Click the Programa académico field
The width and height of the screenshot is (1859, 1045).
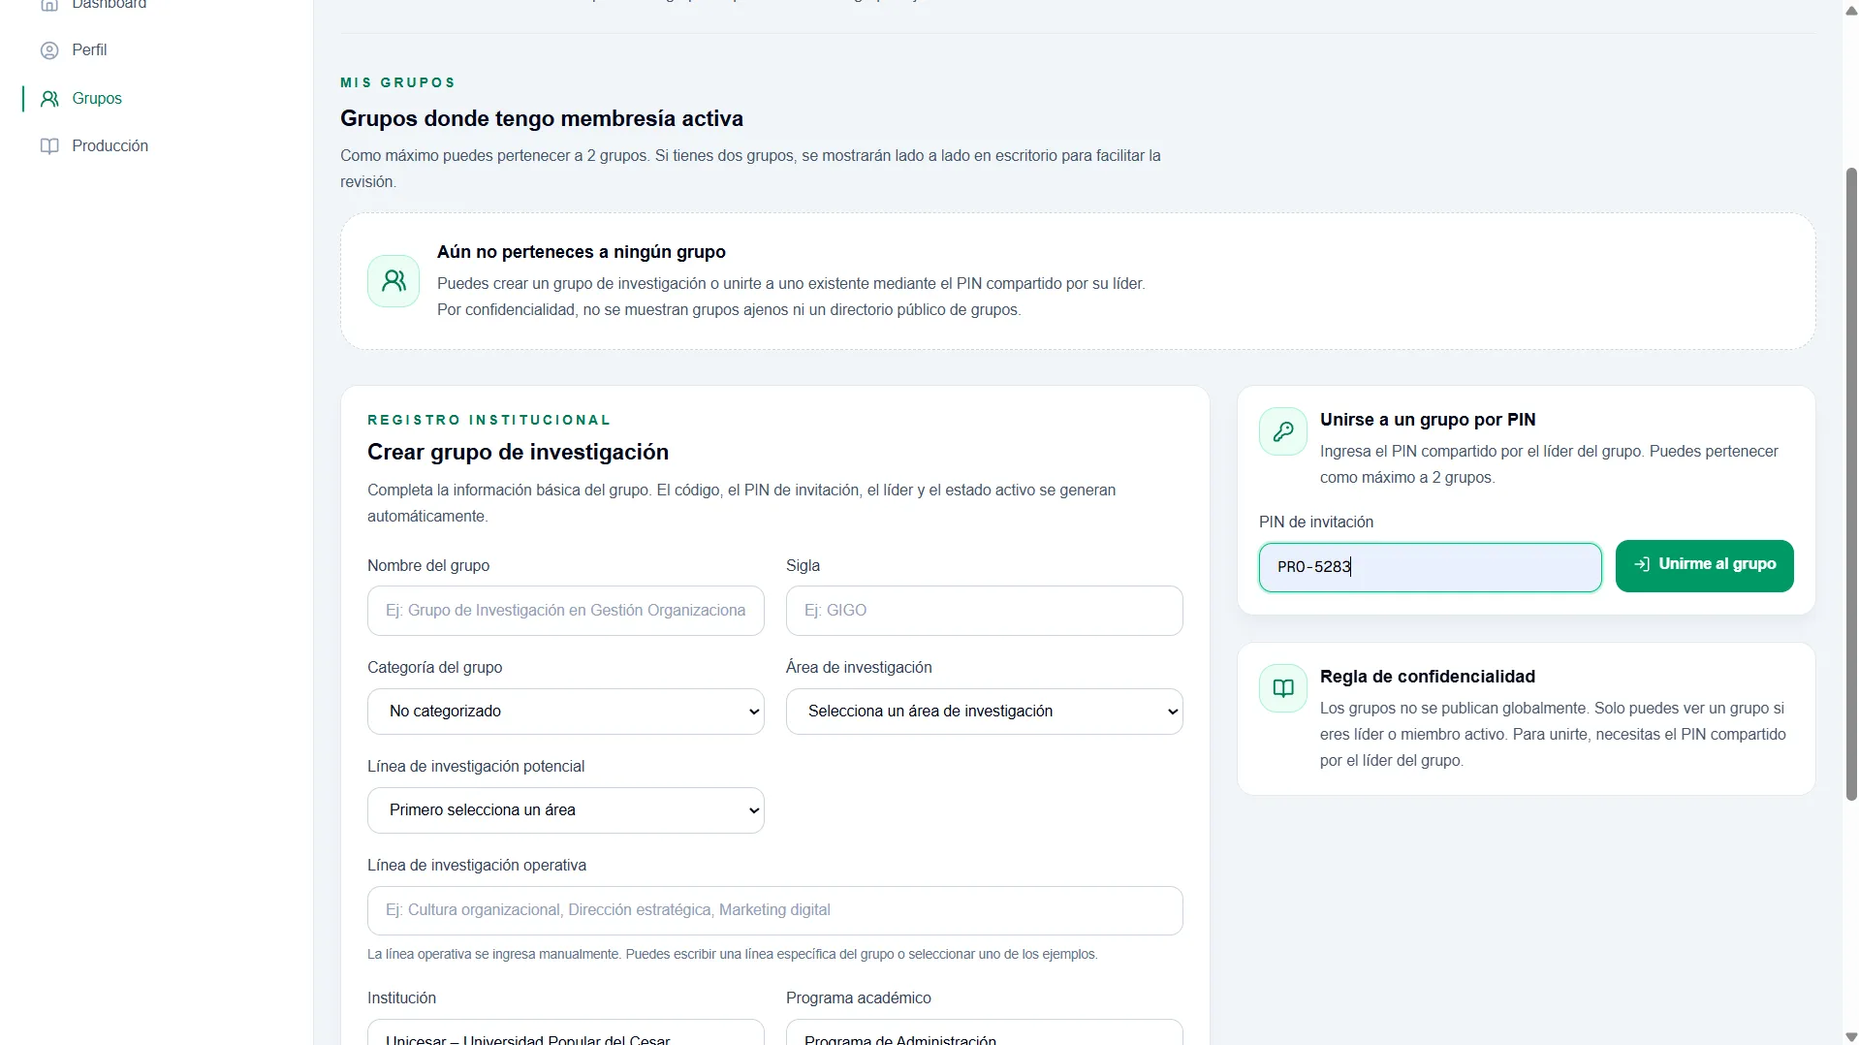pos(985,1032)
